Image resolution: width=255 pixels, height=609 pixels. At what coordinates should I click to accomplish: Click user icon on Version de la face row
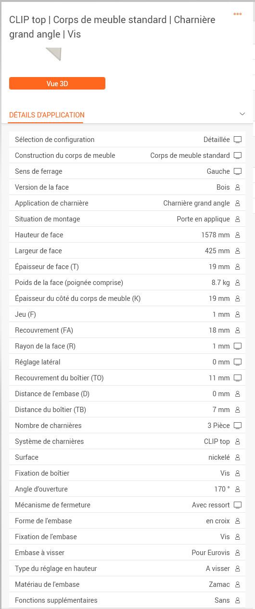coord(237,187)
